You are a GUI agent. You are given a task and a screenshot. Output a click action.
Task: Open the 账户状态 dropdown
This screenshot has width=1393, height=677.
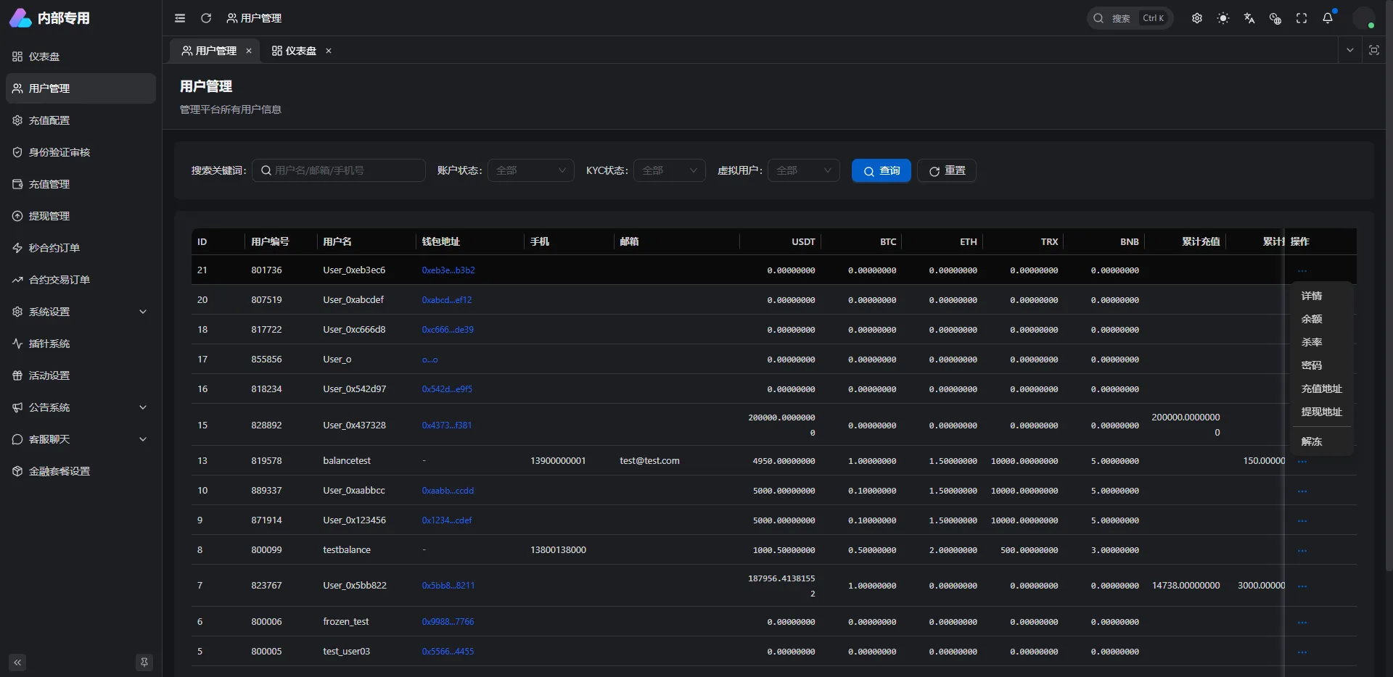[x=530, y=170]
